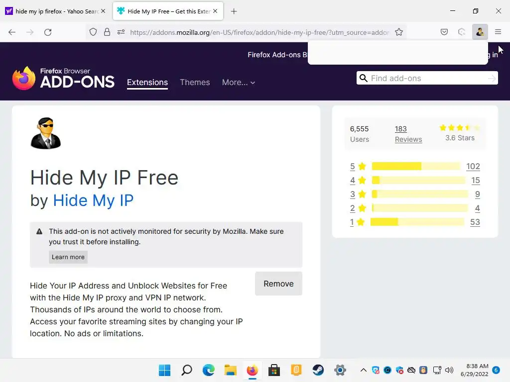Open the notification badge showing 6
Screen dimensions: 510x382
(496, 370)
